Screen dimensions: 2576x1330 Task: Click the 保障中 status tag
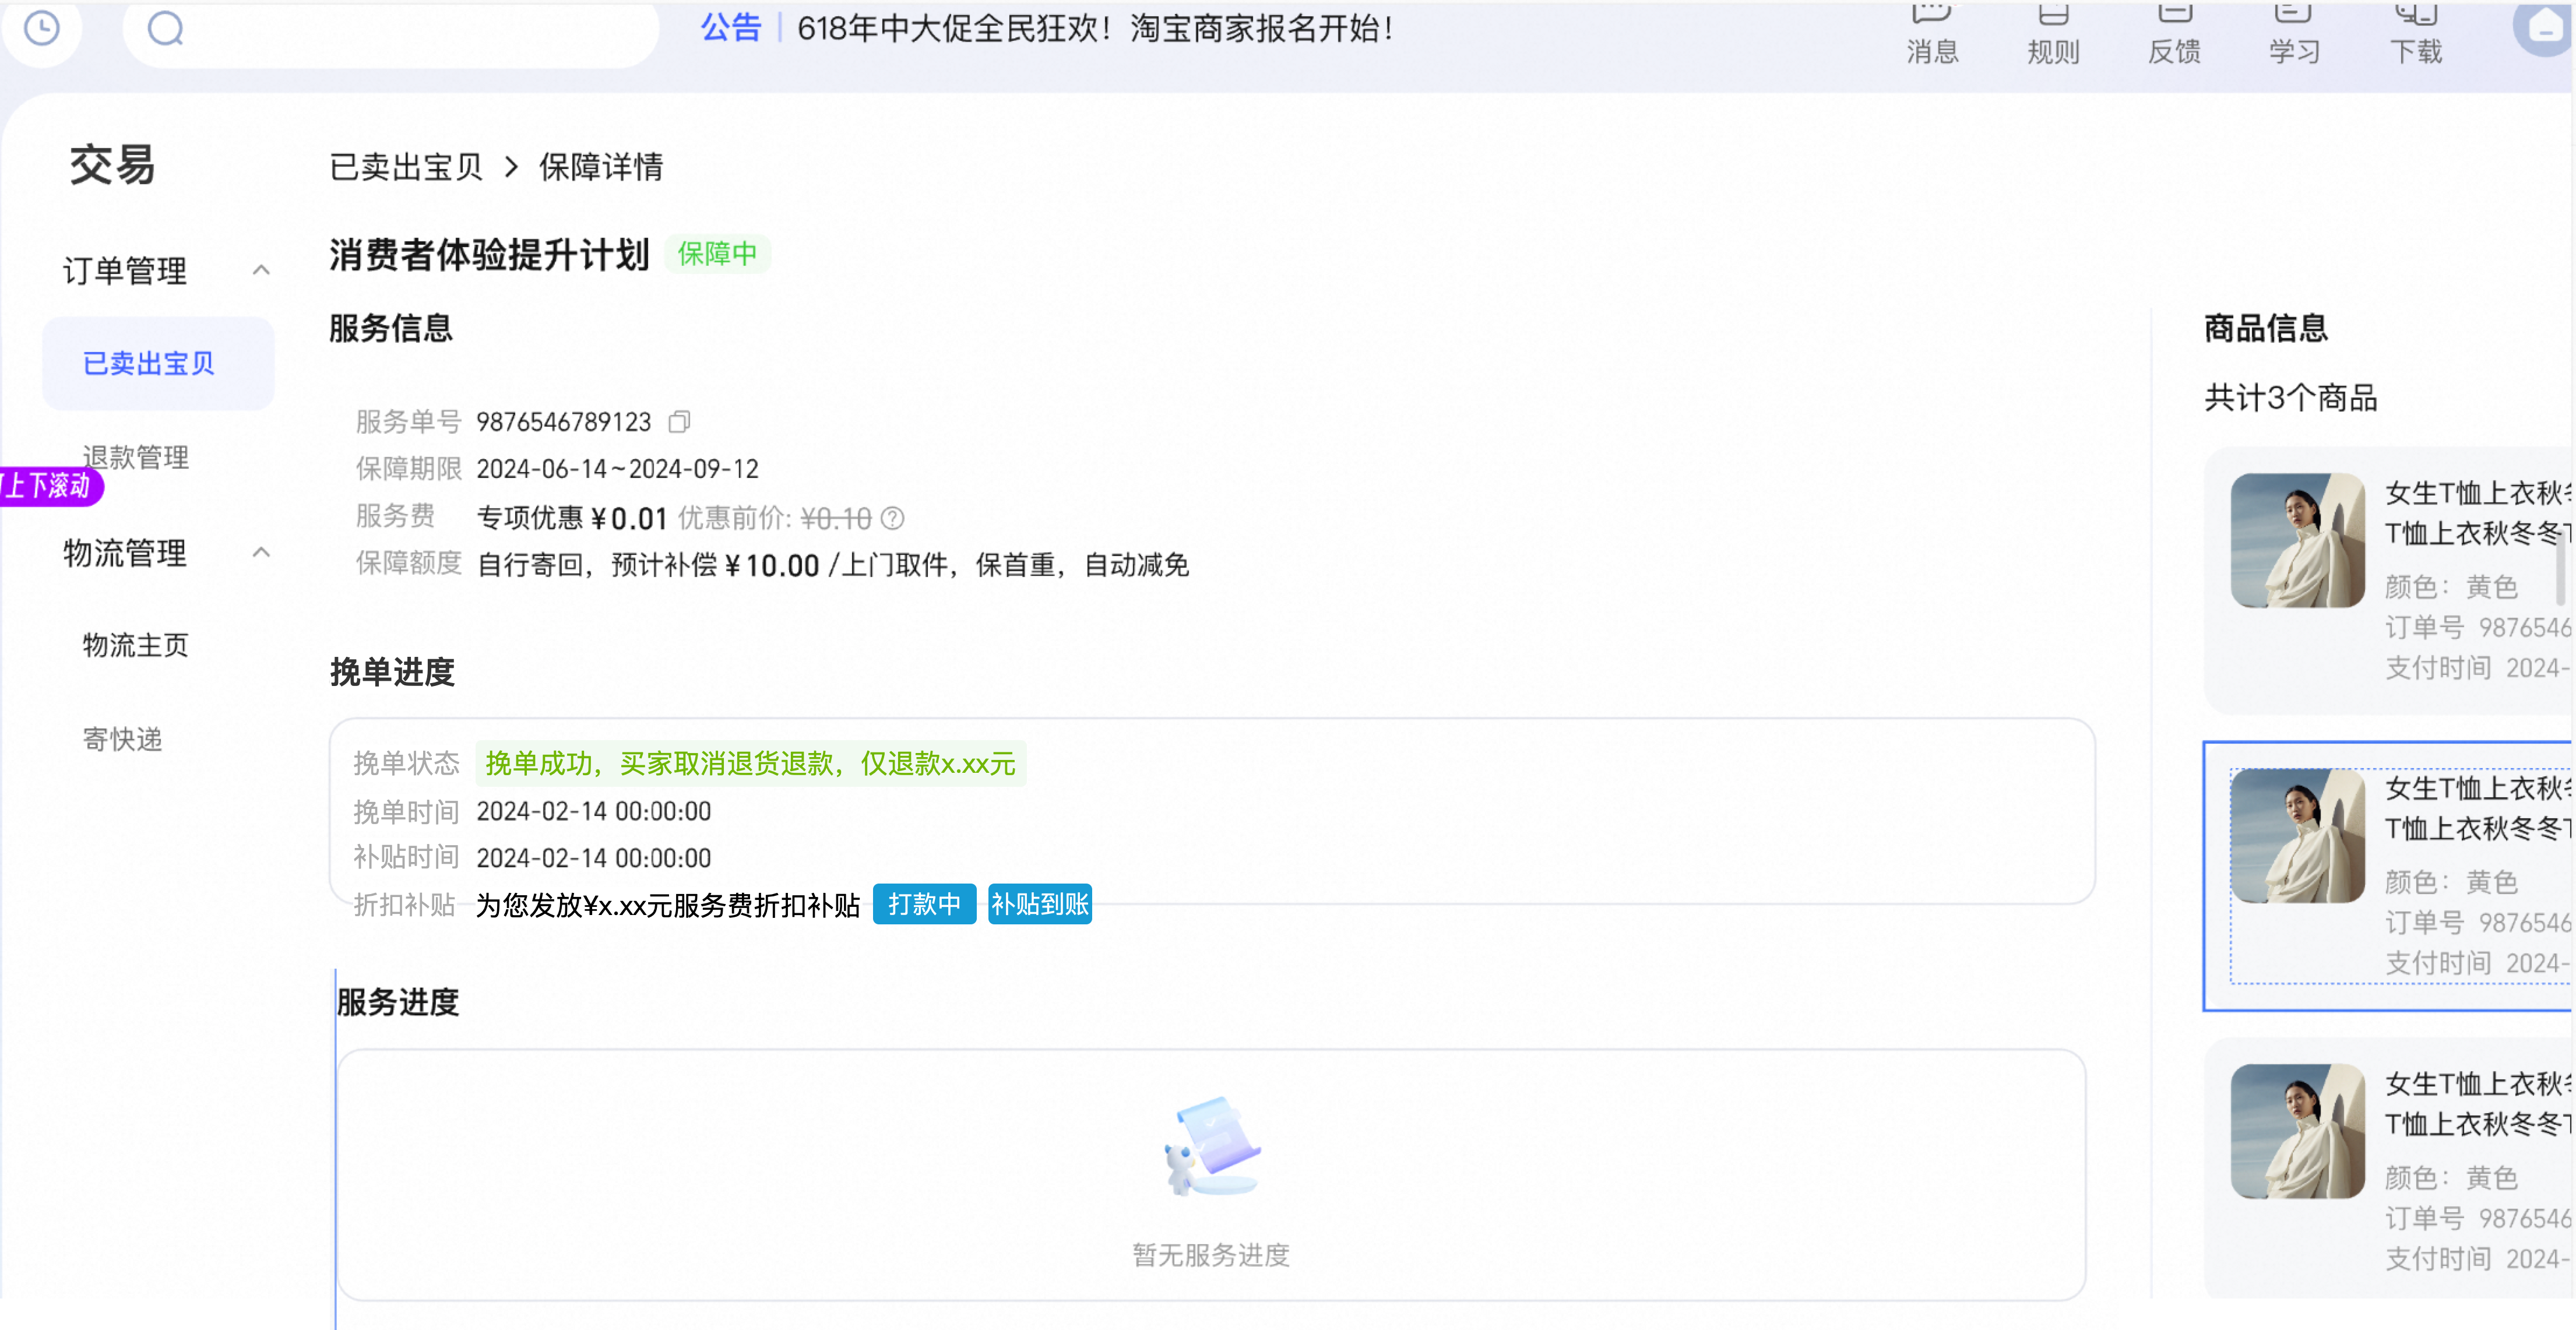click(x=717, y=253)
